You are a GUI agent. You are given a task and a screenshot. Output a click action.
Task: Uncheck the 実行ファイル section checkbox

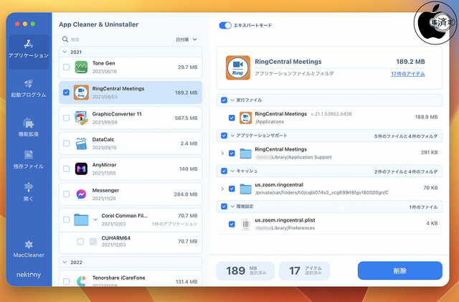(224, 100)
